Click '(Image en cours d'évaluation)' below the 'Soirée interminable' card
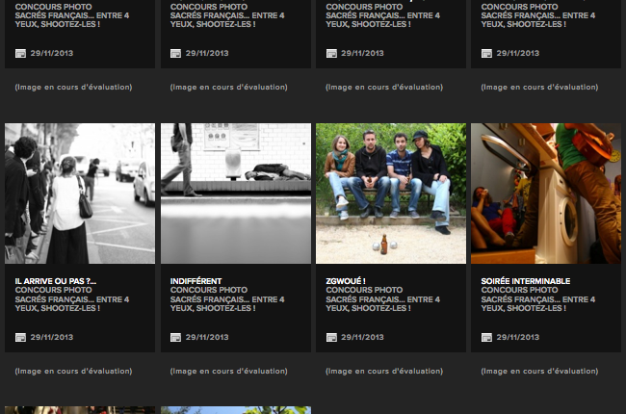This screenshot has width=626, height=414. 539,372
